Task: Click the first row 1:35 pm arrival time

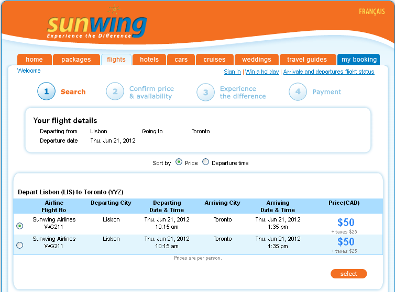Action: pos(278,227)
